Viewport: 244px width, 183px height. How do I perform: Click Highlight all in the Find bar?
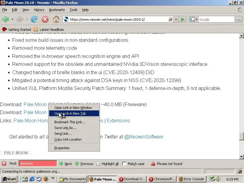point(108,164)
